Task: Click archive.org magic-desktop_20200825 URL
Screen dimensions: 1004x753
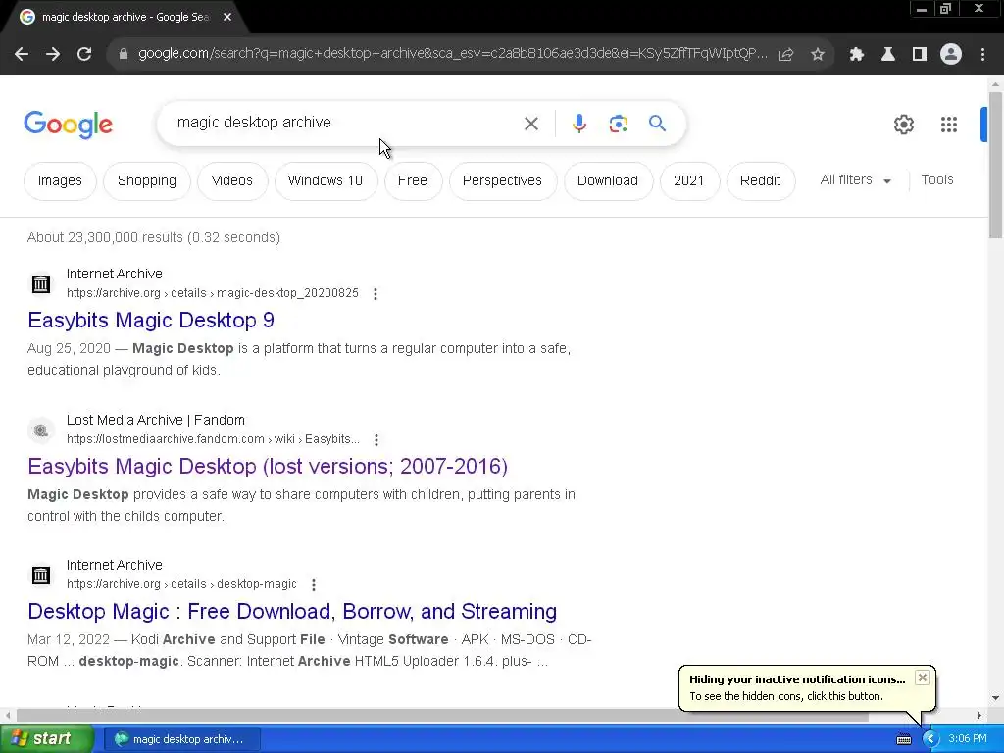Action: point(213,293)
